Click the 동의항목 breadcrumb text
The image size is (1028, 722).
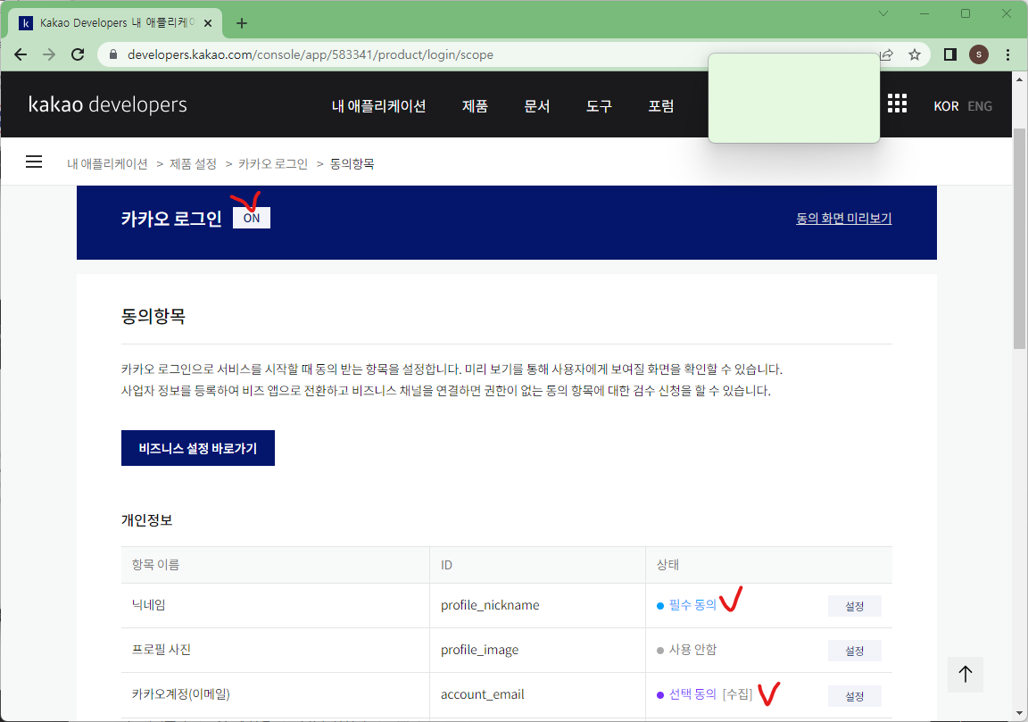tap(352, 164)
